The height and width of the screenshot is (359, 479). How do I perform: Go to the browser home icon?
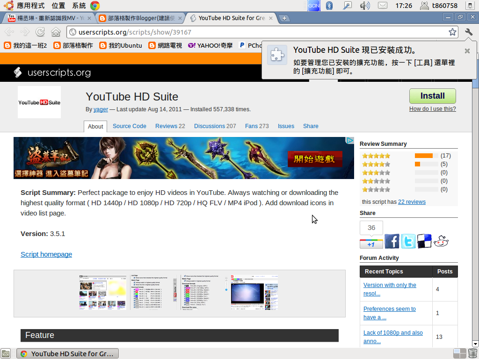pos(56,32)
